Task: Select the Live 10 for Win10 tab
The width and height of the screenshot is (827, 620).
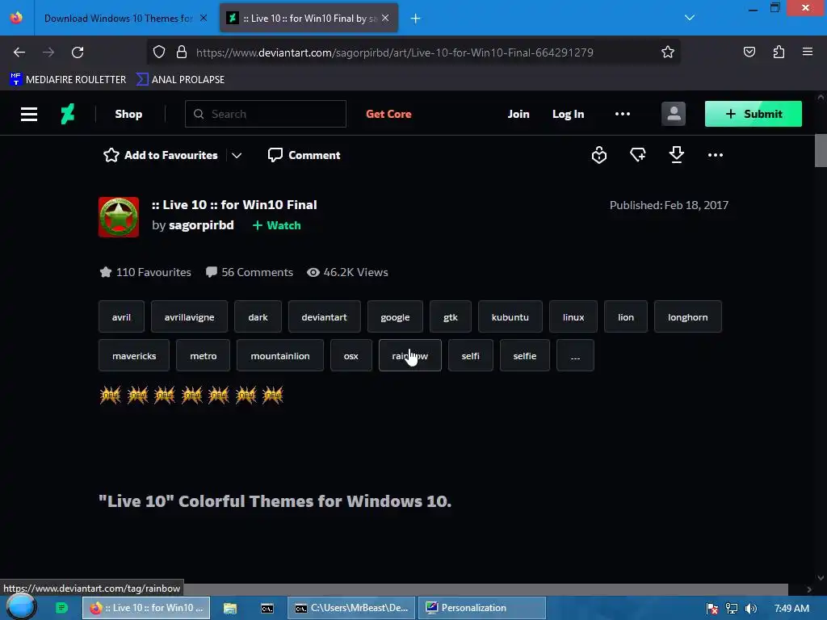Action: [x=309, y=19]
